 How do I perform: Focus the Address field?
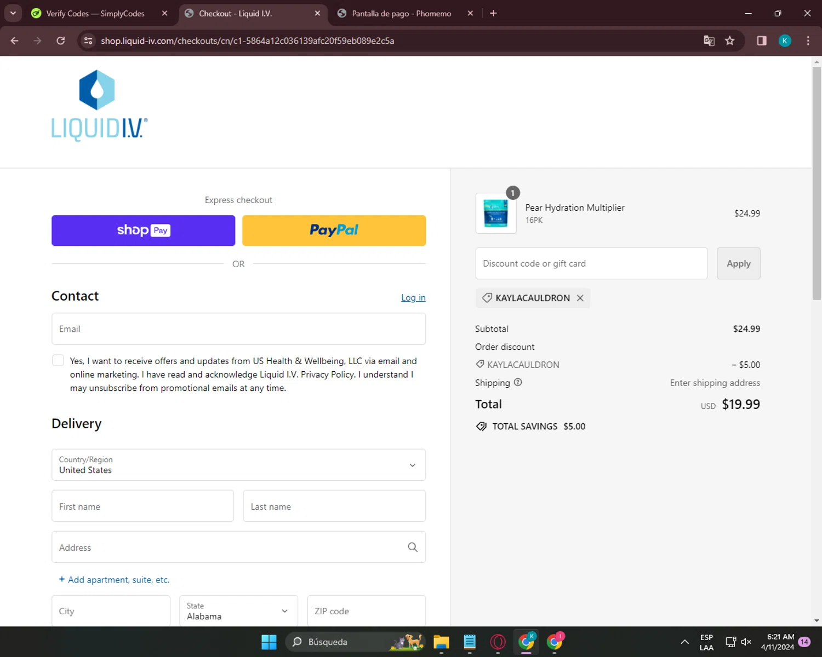tap(238, 547)
